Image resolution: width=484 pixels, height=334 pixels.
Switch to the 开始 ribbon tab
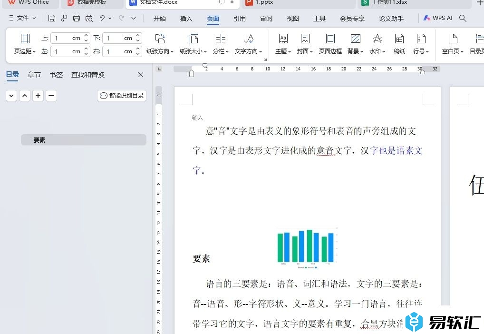click(160, 19)
